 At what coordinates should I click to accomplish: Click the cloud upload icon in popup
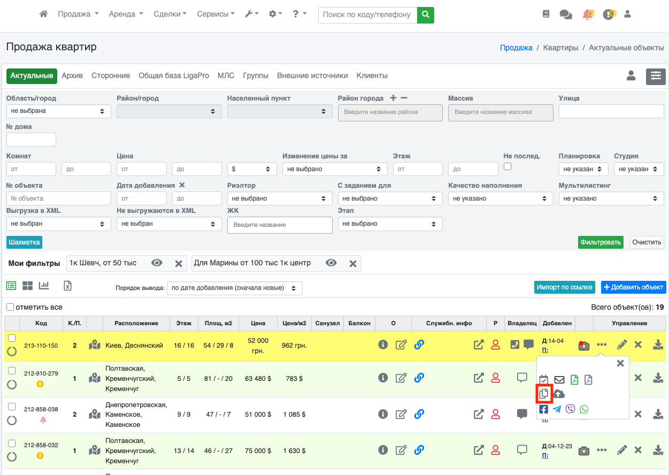pyautogui.click(x=559, y=394)
